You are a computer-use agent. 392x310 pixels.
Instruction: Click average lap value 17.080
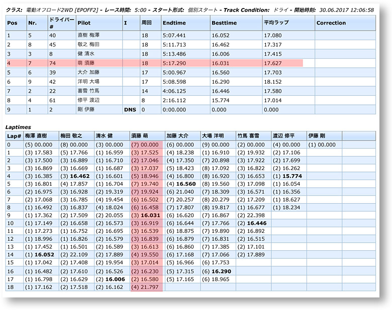tap(273, 36)
